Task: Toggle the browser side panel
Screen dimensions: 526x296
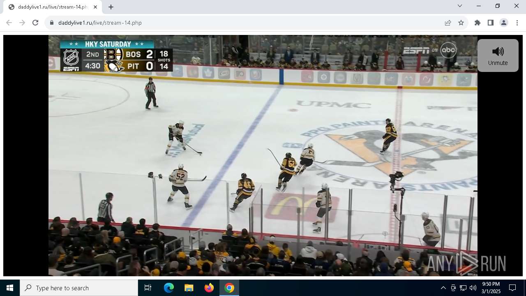Action: (491, 23)
